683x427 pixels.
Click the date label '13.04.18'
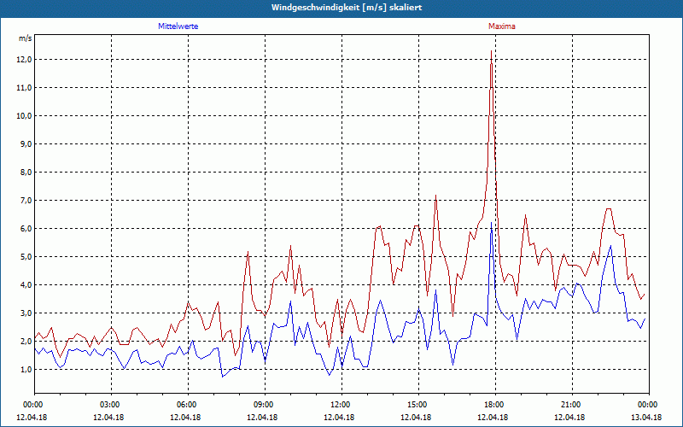646,417
